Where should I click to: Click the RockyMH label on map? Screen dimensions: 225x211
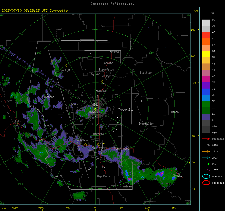point(66,70)
